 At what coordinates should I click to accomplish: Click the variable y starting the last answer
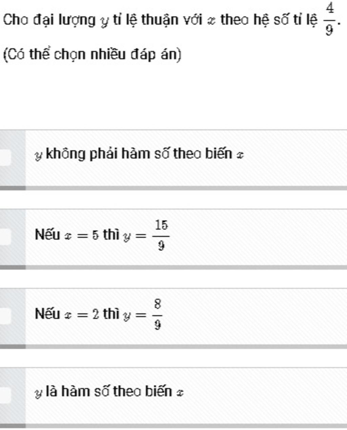click(39, 393)
